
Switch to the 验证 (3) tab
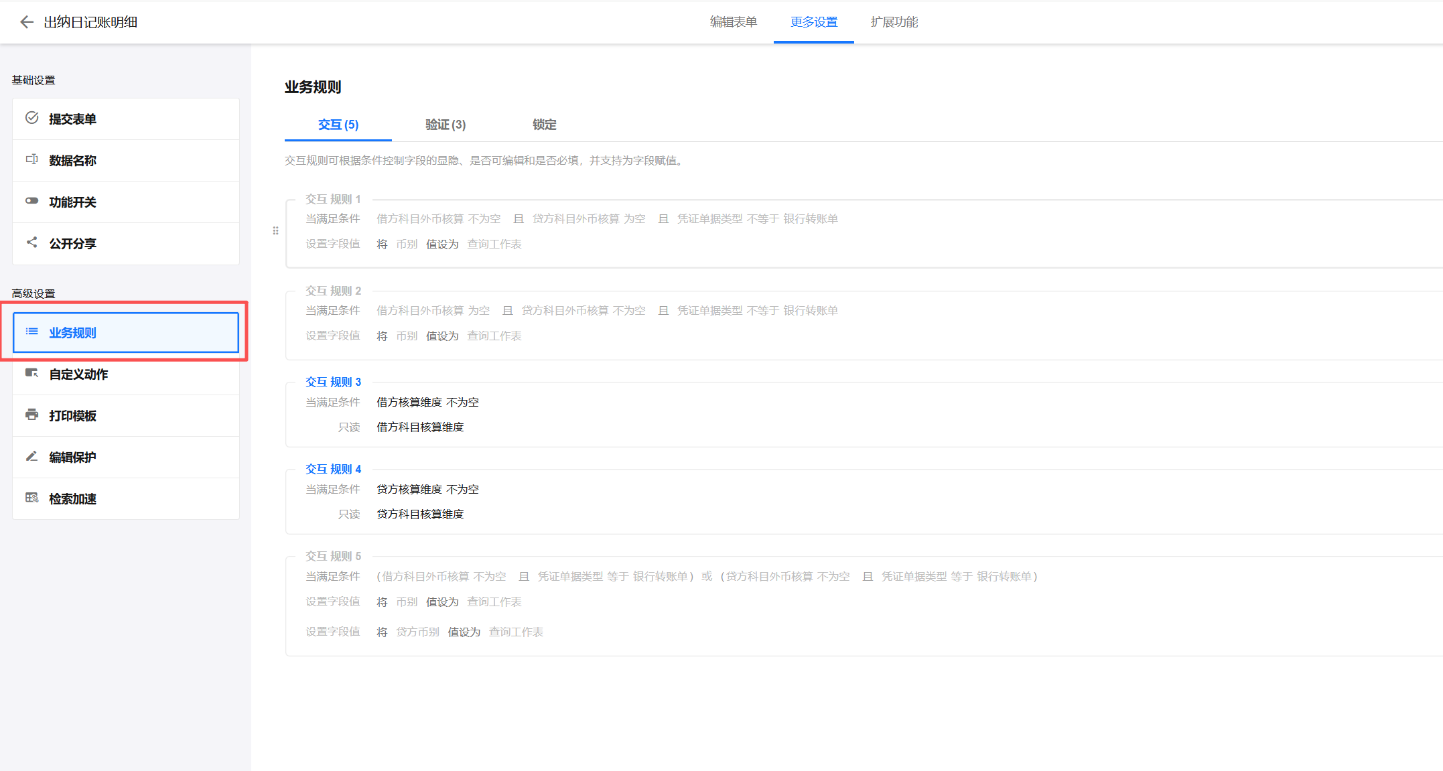click(445, 125)
